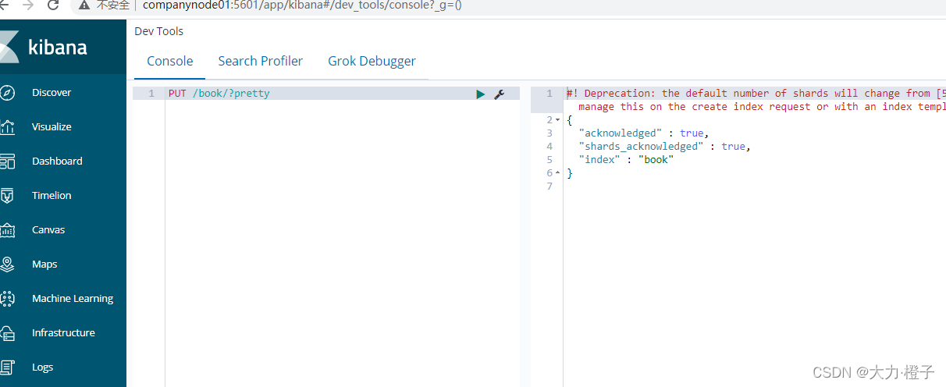Collapse the JSON response at line 2
The width and height of the screenshot is (946, 387).
tap(558, 120)
